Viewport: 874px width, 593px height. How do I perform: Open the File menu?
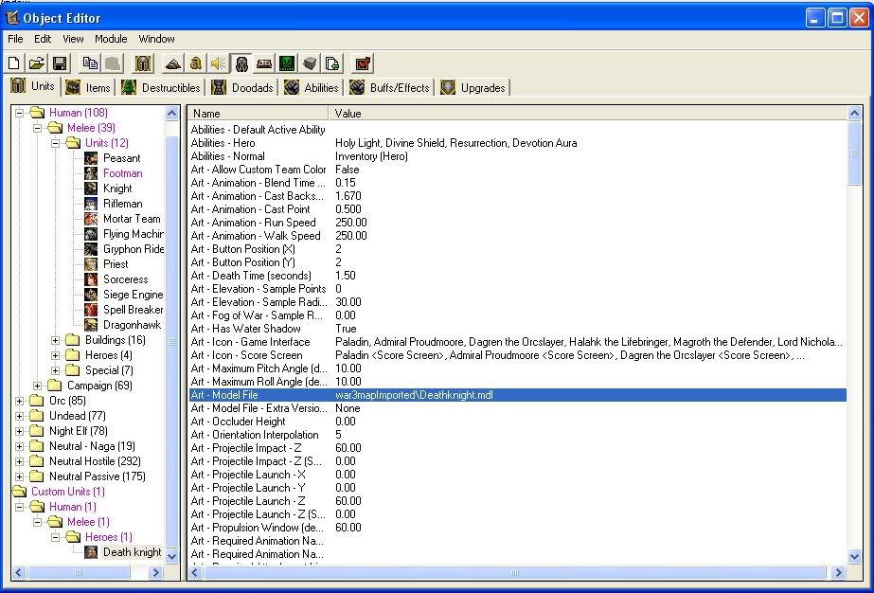coord(15,39)
